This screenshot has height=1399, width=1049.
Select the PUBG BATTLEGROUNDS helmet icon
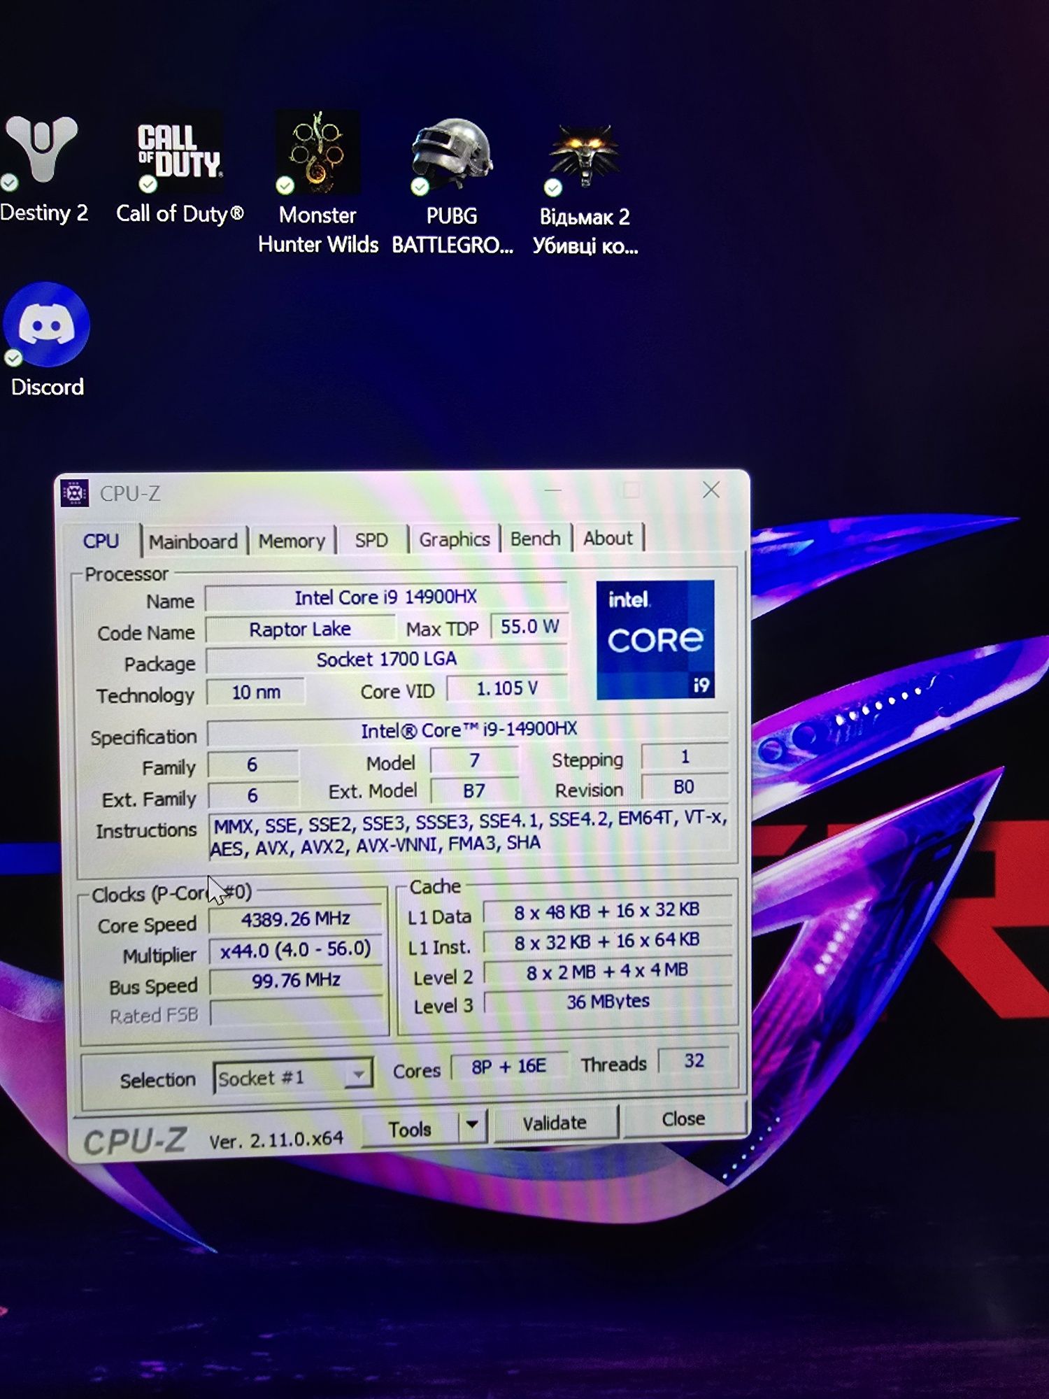pos(452,155)
